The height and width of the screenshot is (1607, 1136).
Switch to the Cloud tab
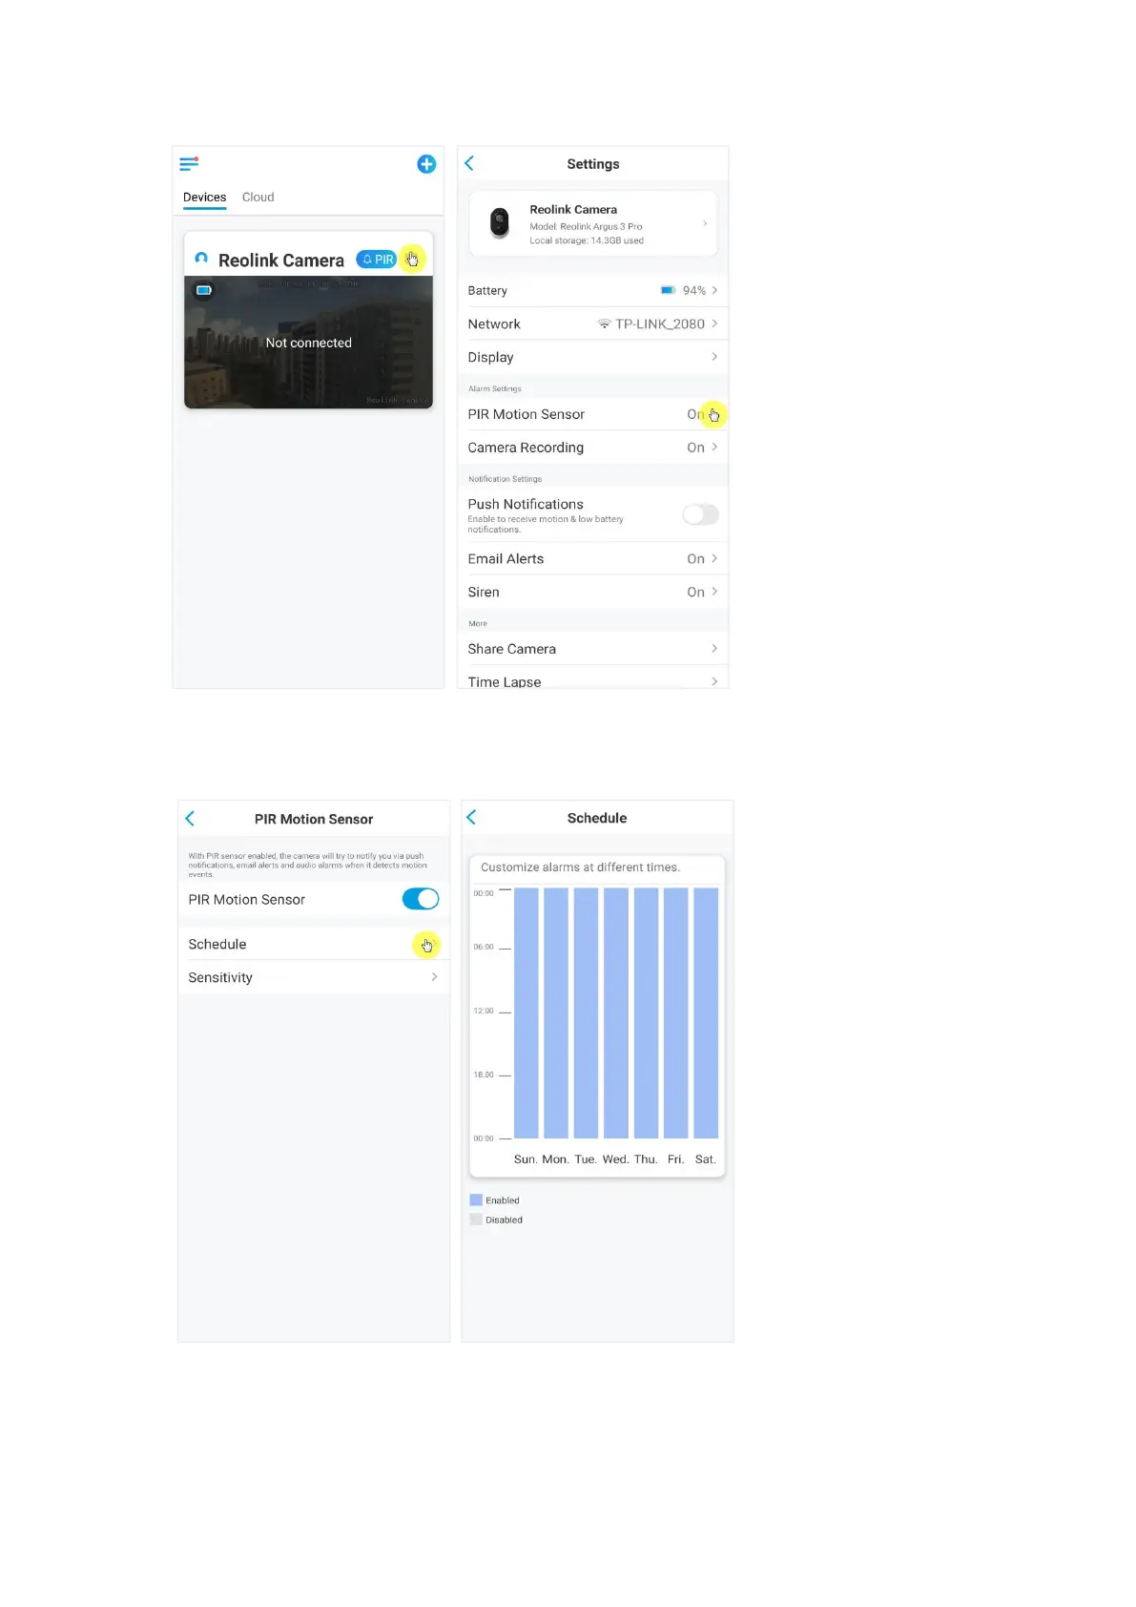point(258,198)
